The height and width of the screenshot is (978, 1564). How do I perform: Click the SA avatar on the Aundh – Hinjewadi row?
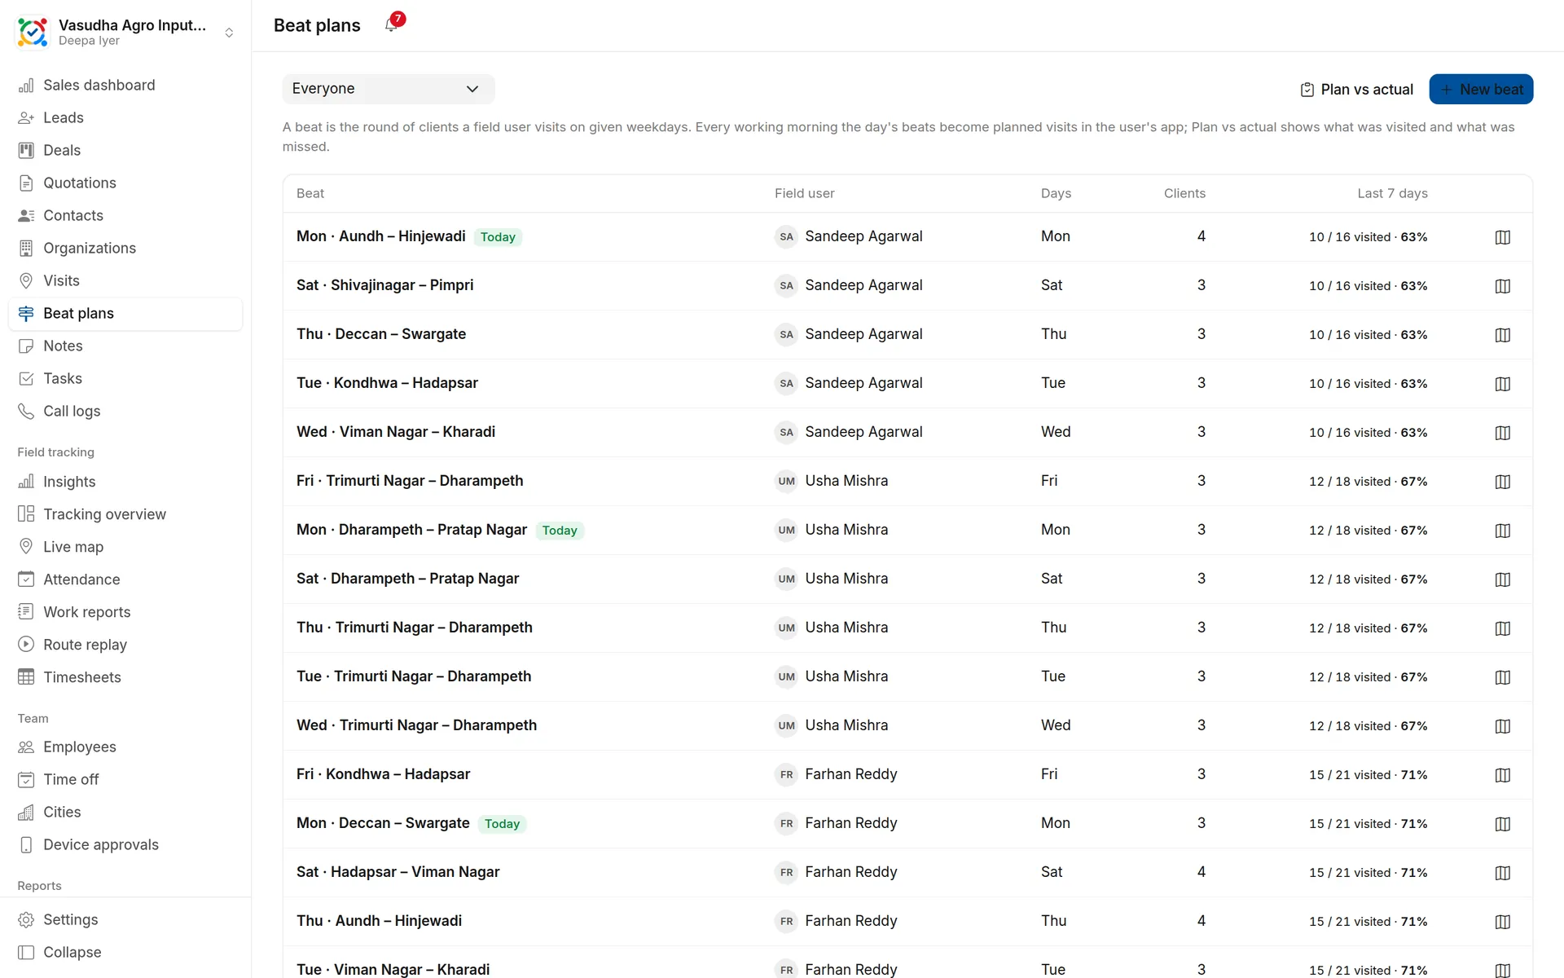point(786,237)
